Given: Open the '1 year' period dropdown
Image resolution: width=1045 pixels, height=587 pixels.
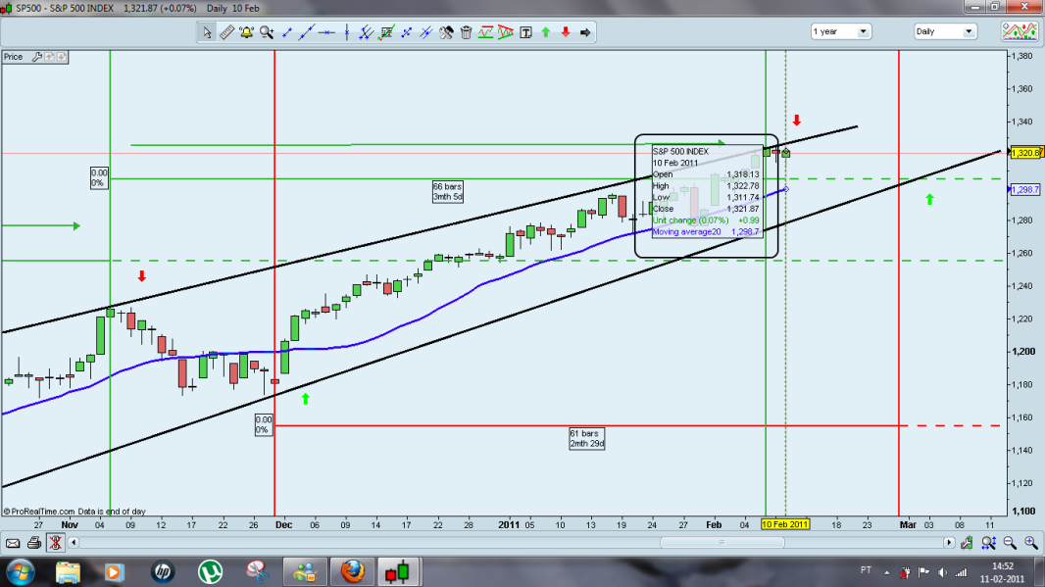Looking at the screenshot, I should [841, 31].
